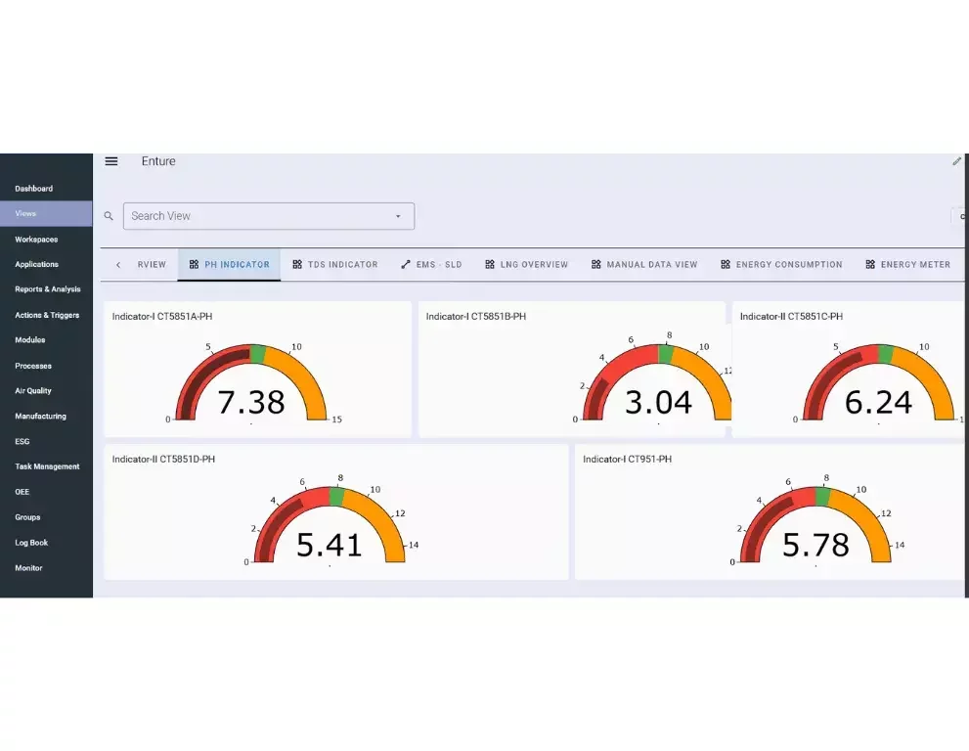The width and height of the screenshot is (969, 751).
Task: Collapse tab strip with the left chevron
Action: (120, 264)
